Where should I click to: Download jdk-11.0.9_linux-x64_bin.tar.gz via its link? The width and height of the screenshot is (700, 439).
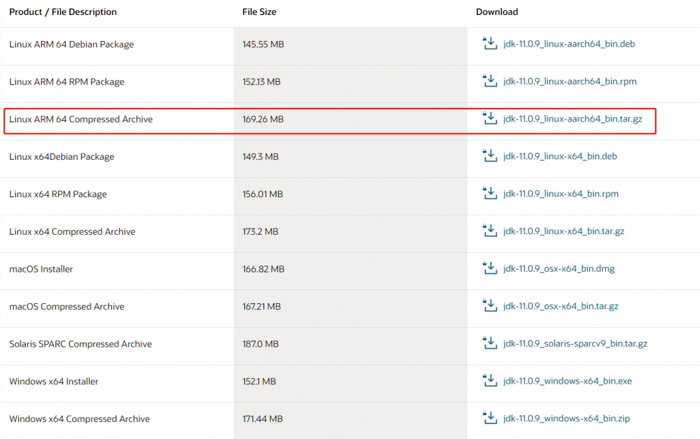tap(563, 232)
